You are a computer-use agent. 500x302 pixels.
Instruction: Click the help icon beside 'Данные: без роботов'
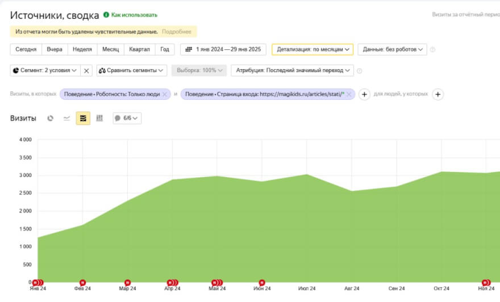[x=433, y=49]
